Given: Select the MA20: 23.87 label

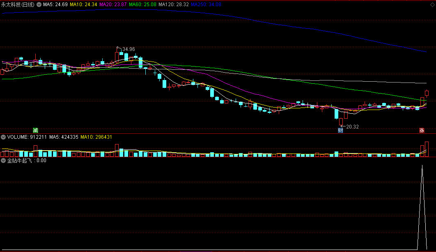Looking at the screenshot, I should pos(113,5).
